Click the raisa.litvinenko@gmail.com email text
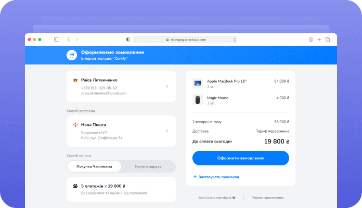Viewport: 362px width, 208px height. coord(104,93)
